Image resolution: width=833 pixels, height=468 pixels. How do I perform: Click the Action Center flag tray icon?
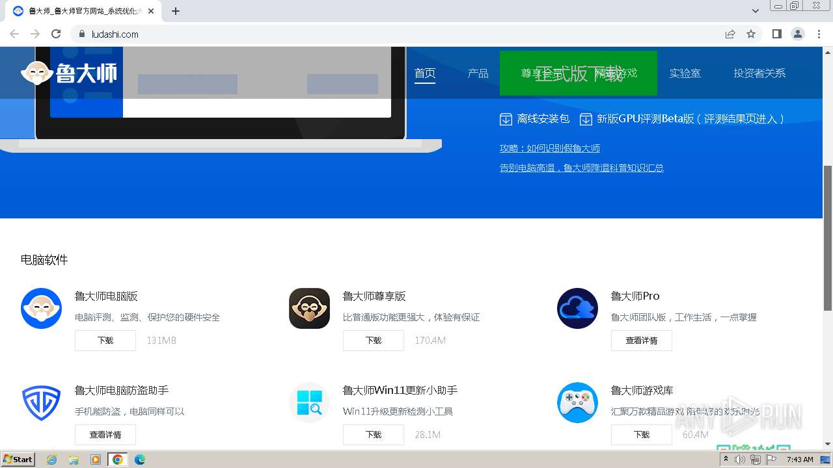771,460
